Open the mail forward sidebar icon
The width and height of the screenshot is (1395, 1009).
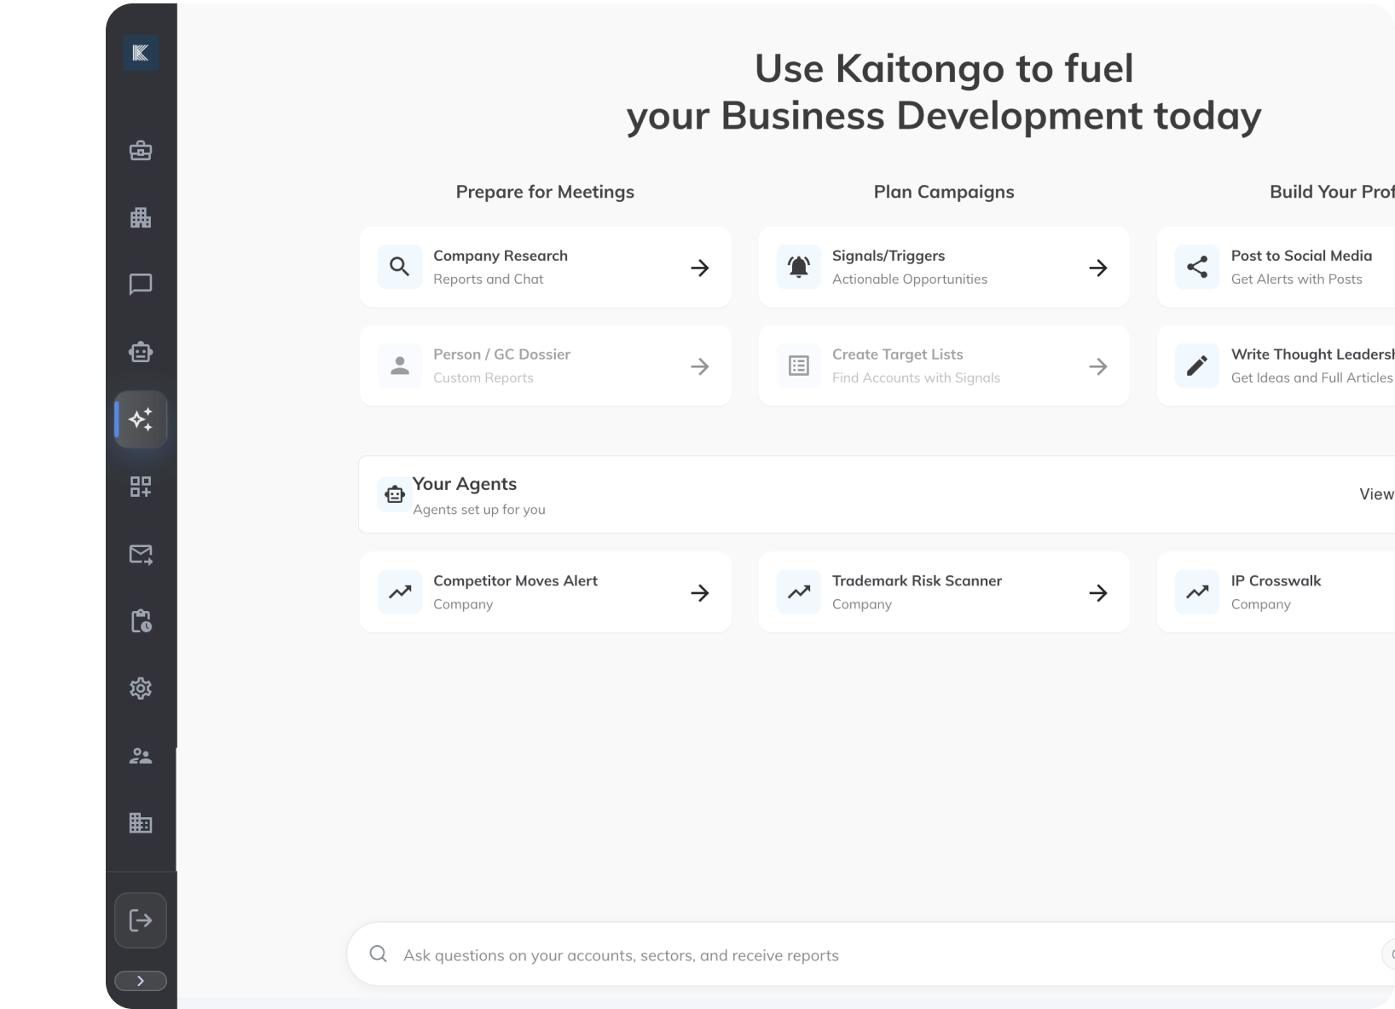click(x=141, y=554)
